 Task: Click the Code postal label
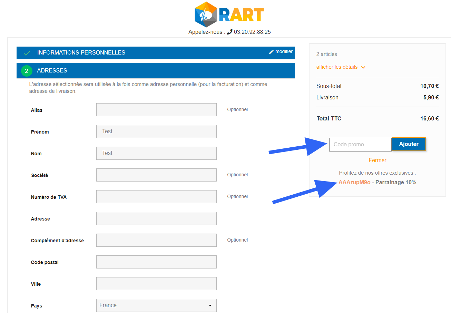(45, 262)
